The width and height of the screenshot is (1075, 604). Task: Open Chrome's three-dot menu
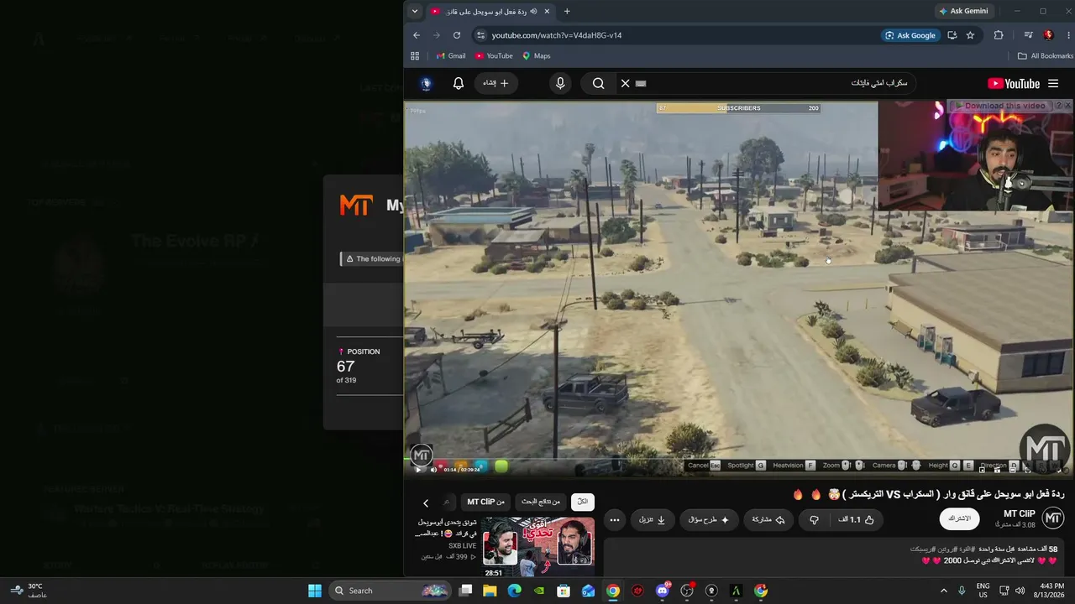point(1068,35)
